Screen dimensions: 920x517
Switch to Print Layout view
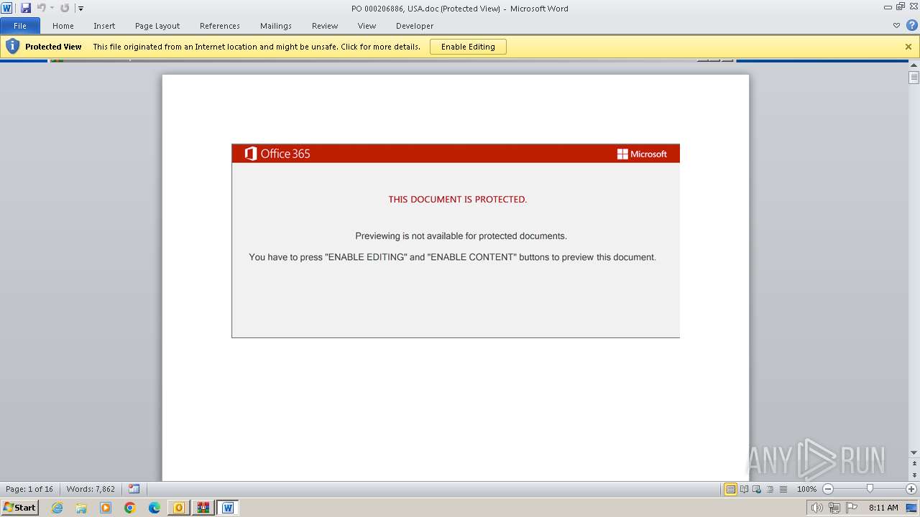point(730,489)
